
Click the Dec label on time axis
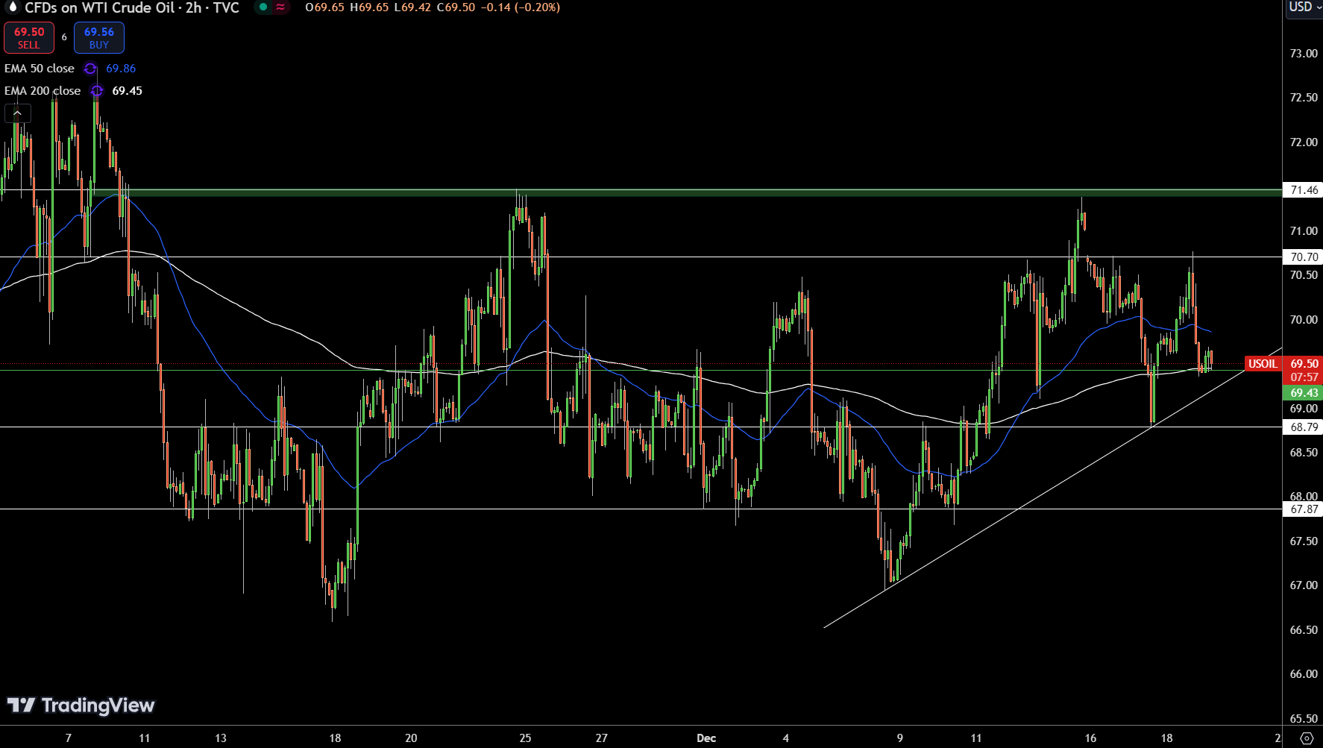pos(706,738)
